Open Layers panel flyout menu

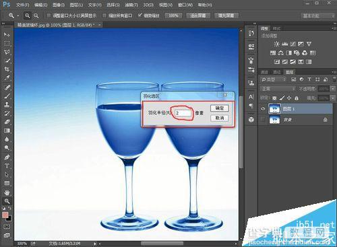pyautogui.click(x=334, y=72)
